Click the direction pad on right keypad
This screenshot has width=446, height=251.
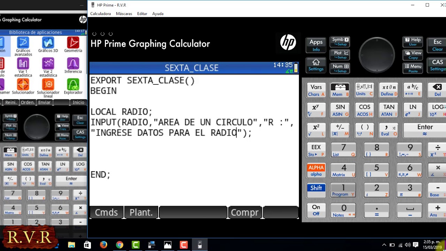[x=377, y=55]
